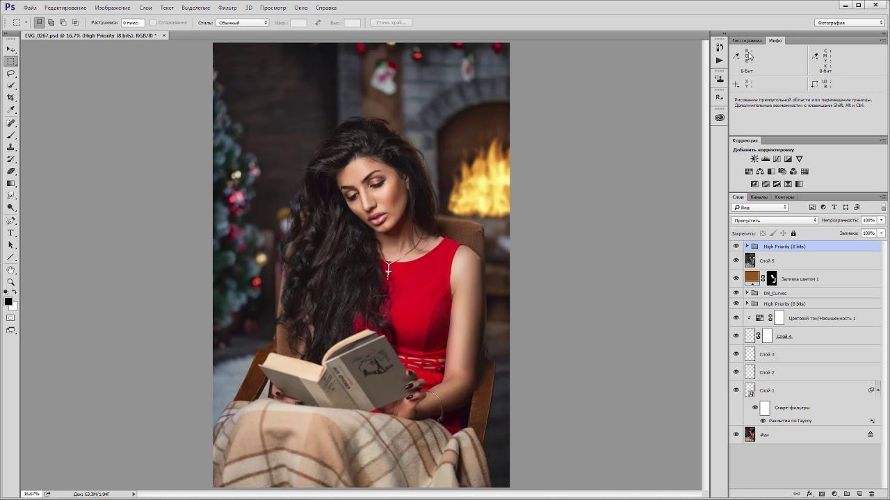Create new group folder icon
The height and width of the screenshot is (500, 890).
pos(847,494)
